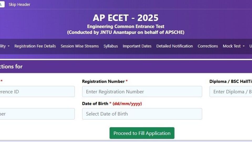Click the partially visible field below Reference ID

[37, 114]
